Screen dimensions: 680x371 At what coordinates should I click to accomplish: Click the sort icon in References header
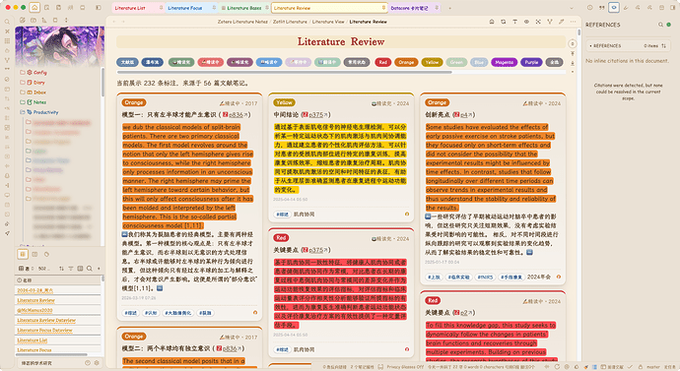[x=663, y=45]
